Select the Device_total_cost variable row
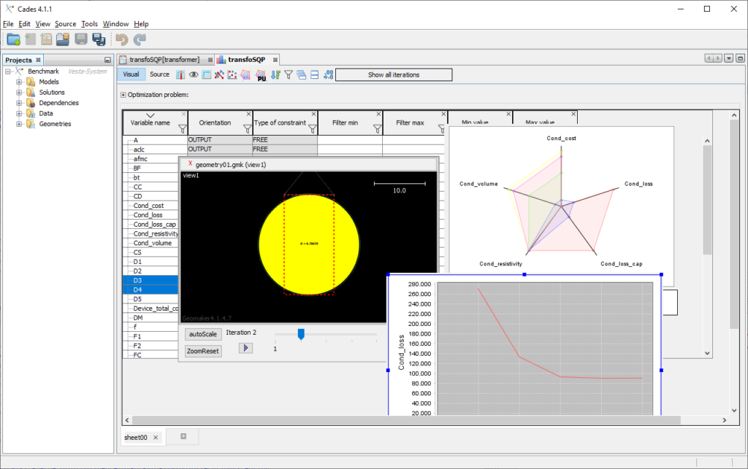 coord(150,309)
